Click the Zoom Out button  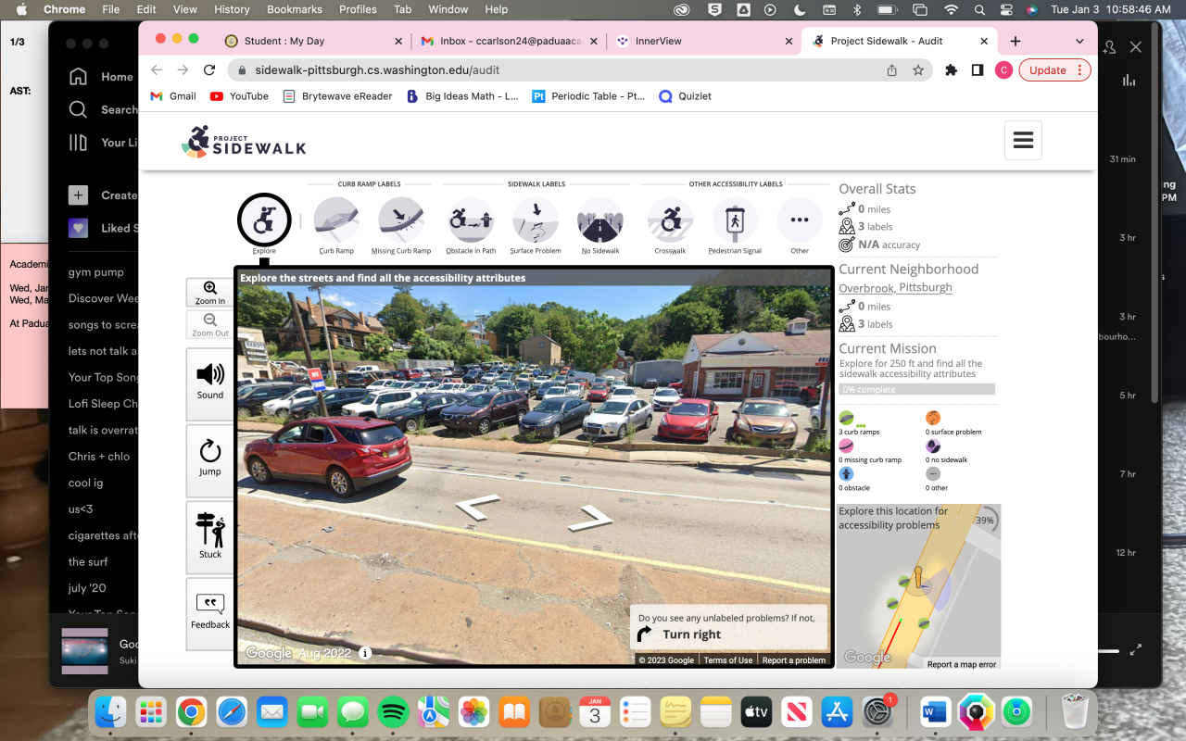coord(210,325)
